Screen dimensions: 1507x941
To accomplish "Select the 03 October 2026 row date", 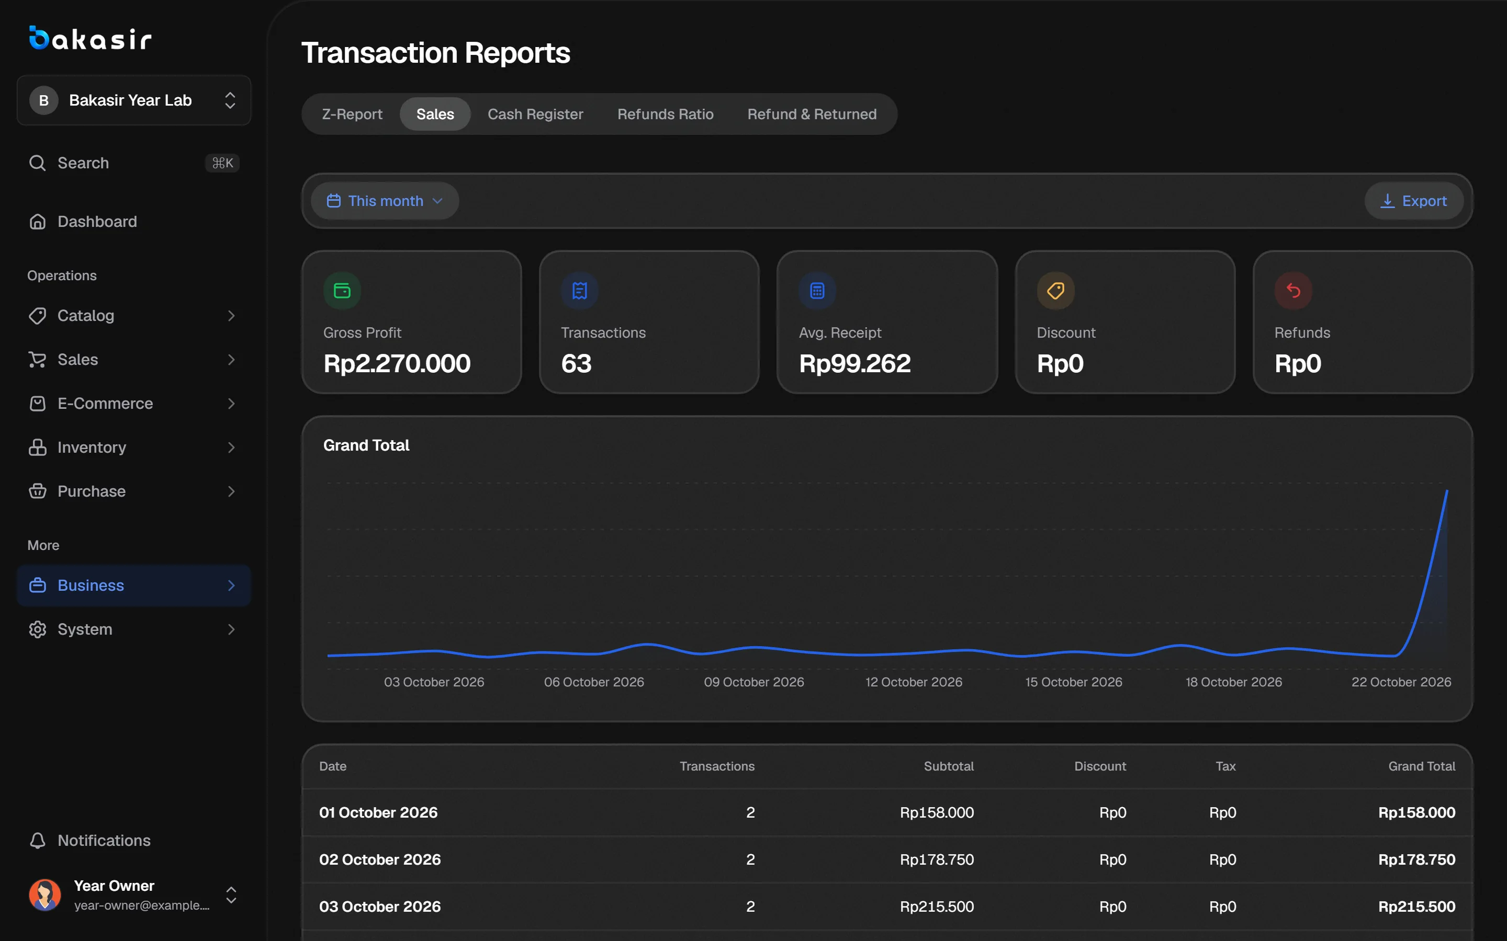I will pos(380,907).
